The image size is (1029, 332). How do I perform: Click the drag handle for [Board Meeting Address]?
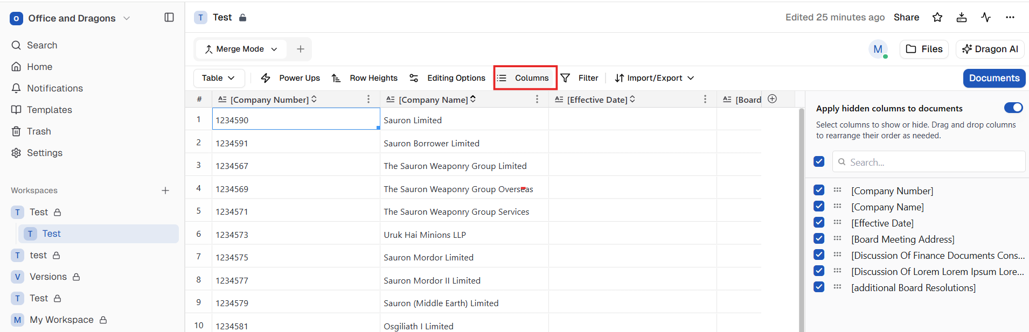(837, 238)
